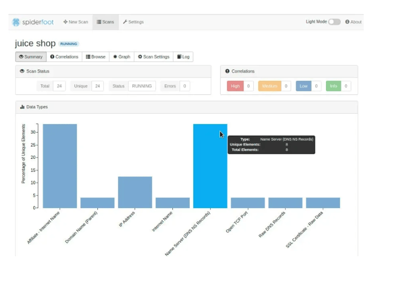The width and height of the screenshot is (393, 287).
Task: Click the Domain Name (Parent) axis label
Action: coord(81,227)
